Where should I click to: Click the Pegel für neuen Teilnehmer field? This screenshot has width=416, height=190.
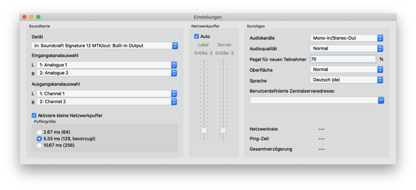pyautogui.click(x=343, y=59)
